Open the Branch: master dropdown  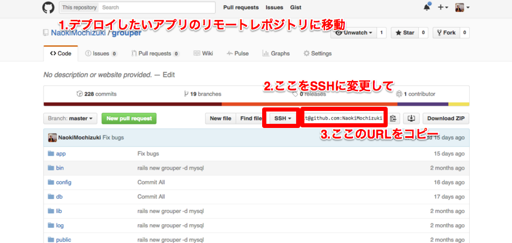(70, 119)
